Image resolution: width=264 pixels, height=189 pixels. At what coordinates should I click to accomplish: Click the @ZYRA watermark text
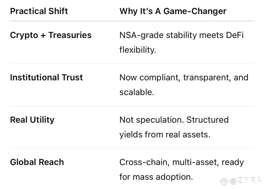click(x=246, y=181)
